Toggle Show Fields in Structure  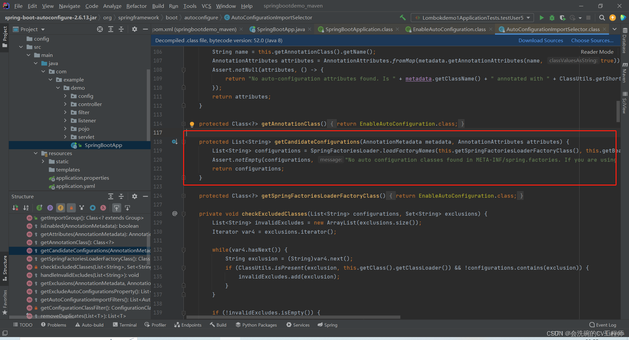coord(61,208)
